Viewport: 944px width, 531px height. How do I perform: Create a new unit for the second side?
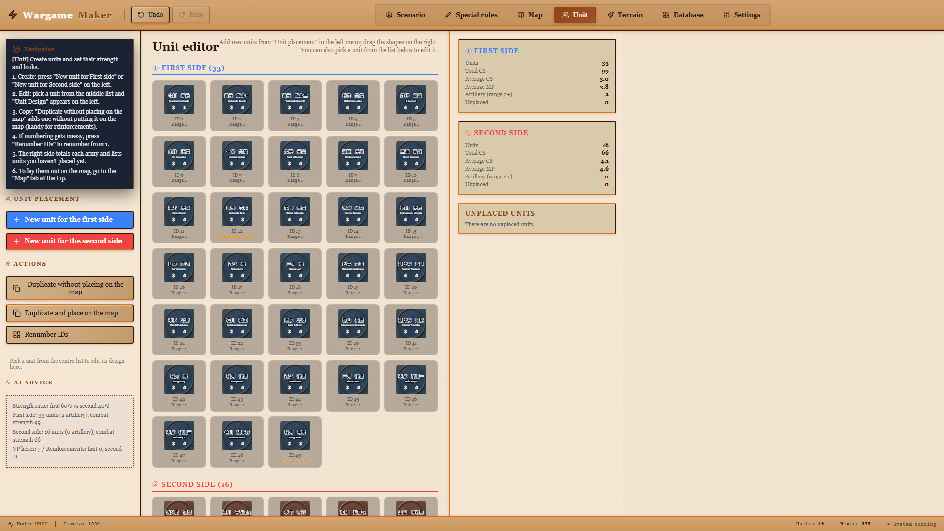[x=70, y=241]
